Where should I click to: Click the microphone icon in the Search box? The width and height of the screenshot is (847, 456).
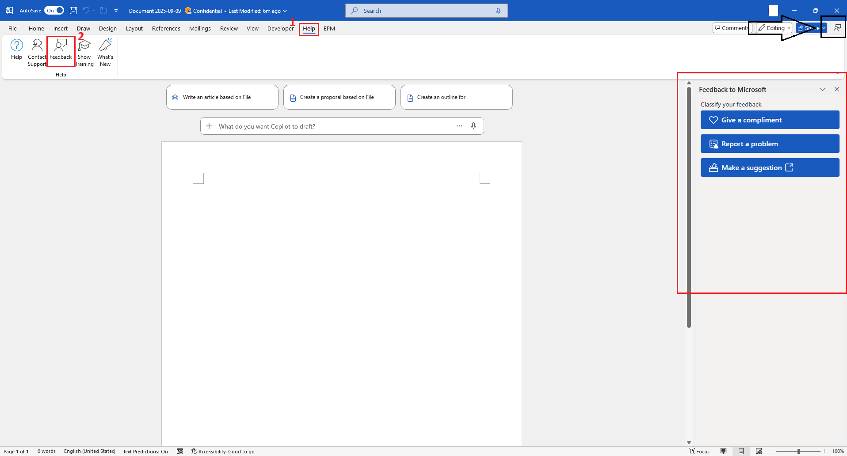point(498,11)
